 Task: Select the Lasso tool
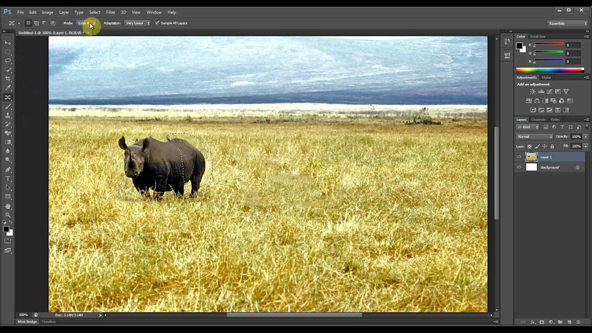click(x=8, y=61)
